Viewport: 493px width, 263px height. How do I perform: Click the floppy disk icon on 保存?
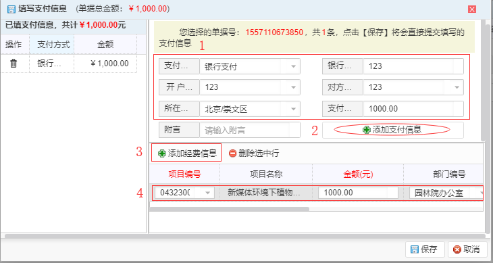coord(415,249)
